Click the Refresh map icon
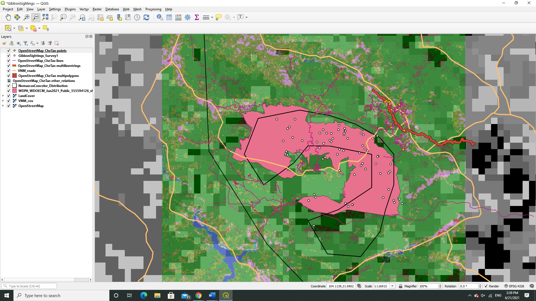This screenshot has width=536, height=301. (146, 17)
